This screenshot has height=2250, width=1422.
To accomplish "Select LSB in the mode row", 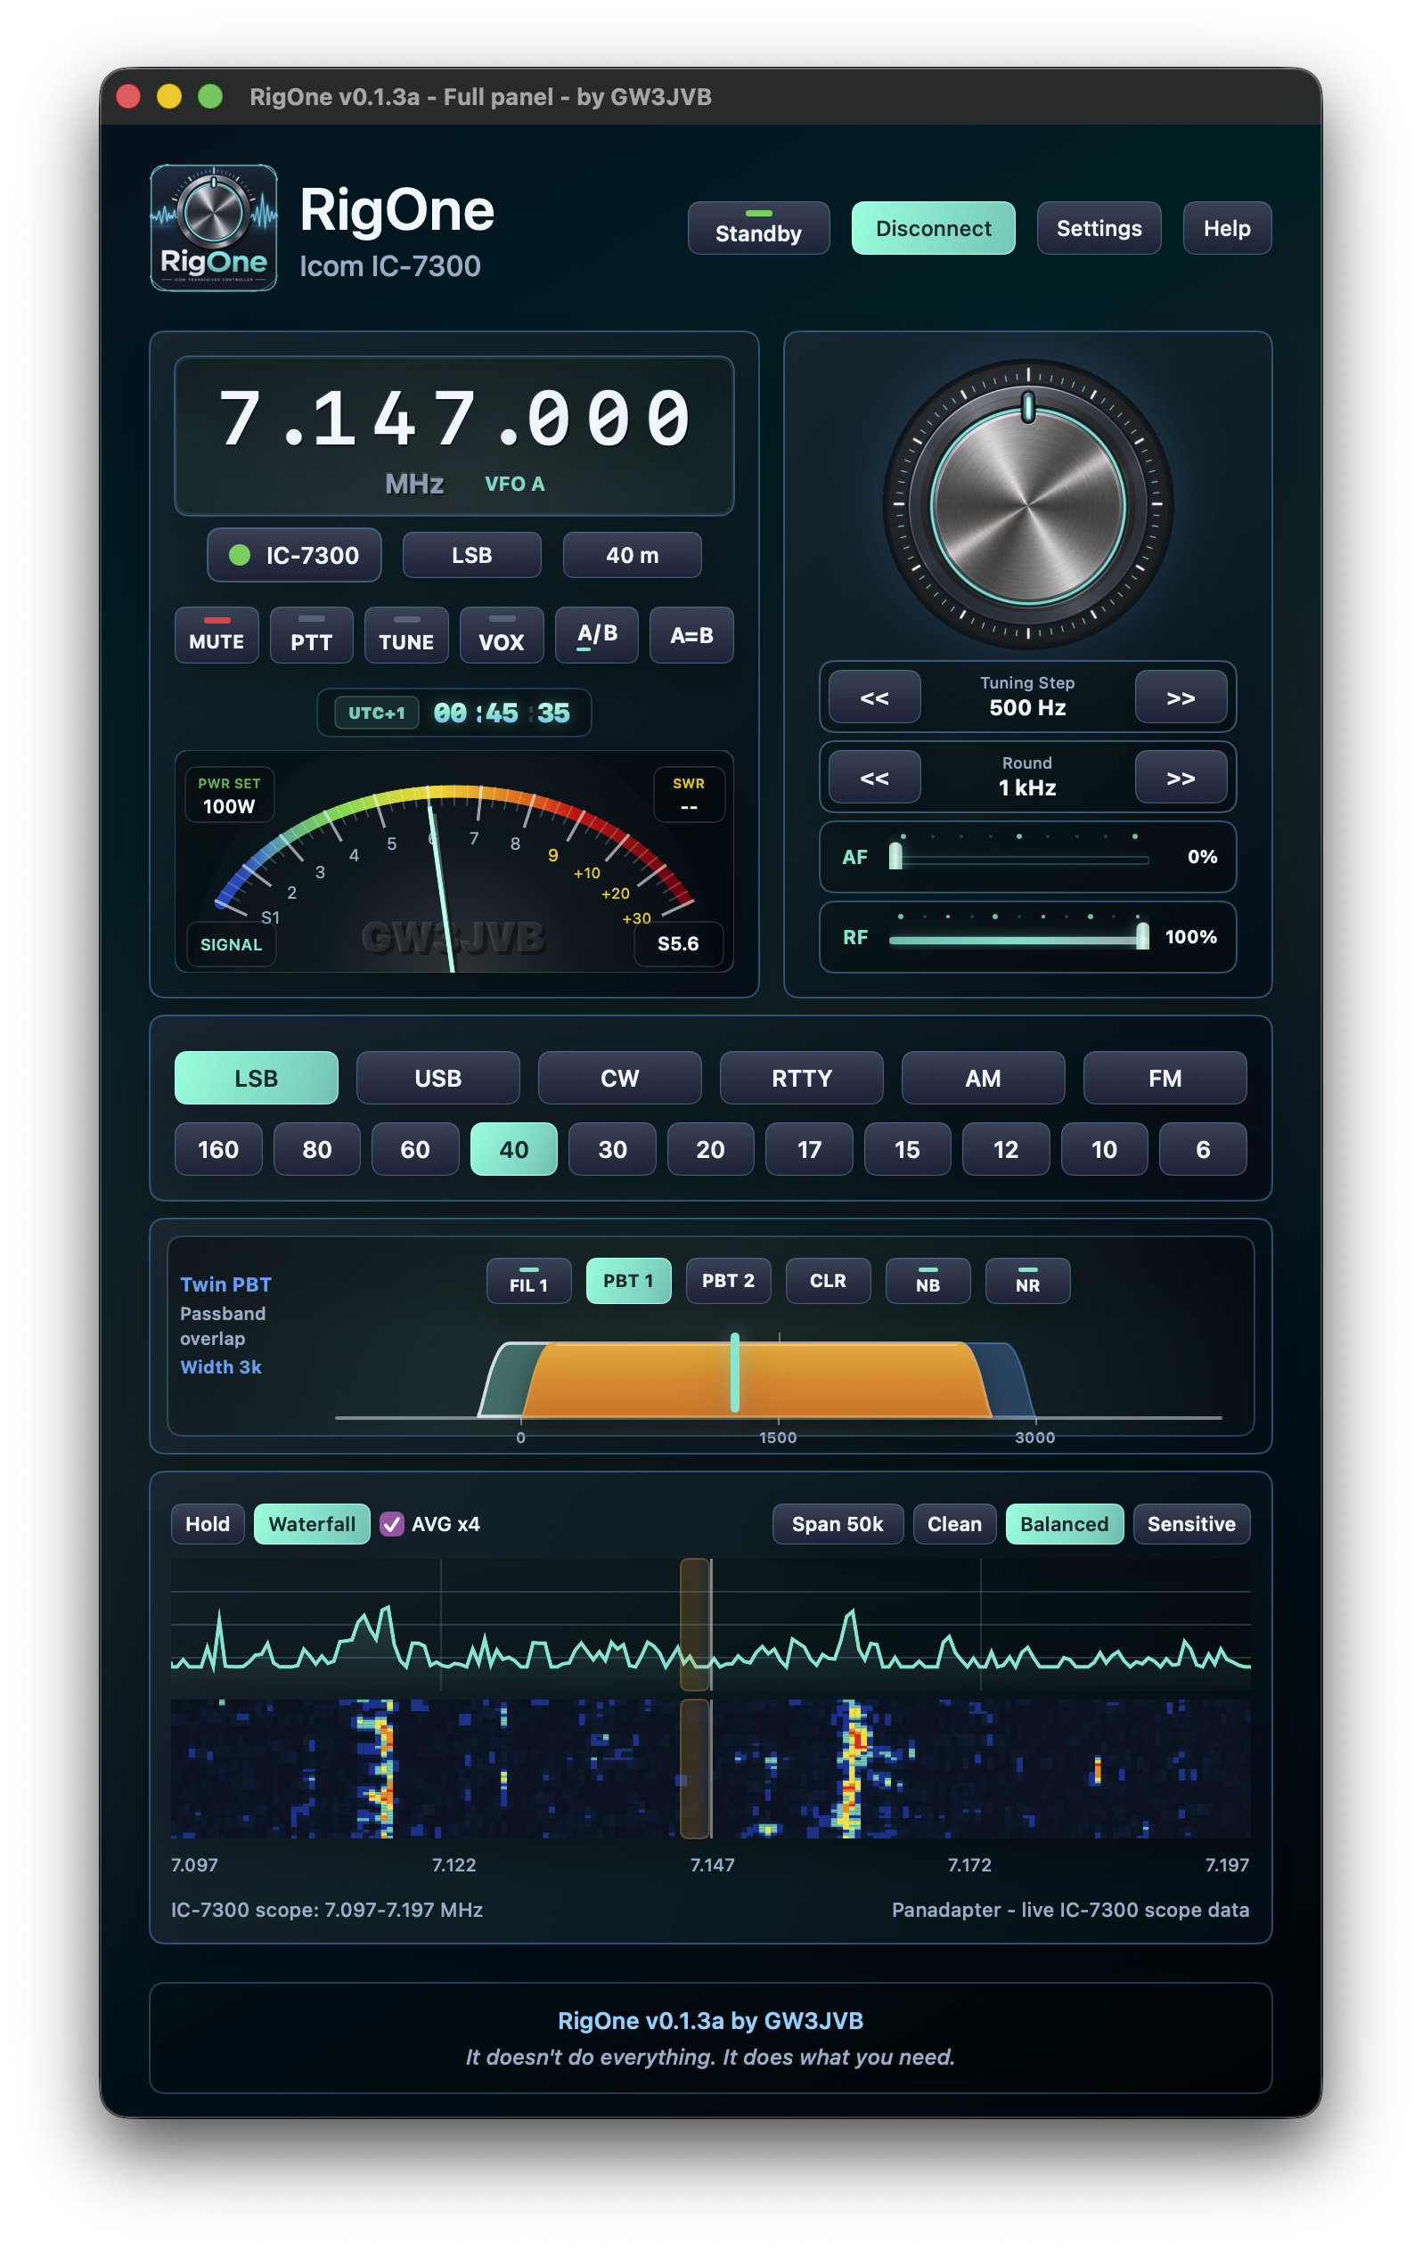I will coord(257,1079).
